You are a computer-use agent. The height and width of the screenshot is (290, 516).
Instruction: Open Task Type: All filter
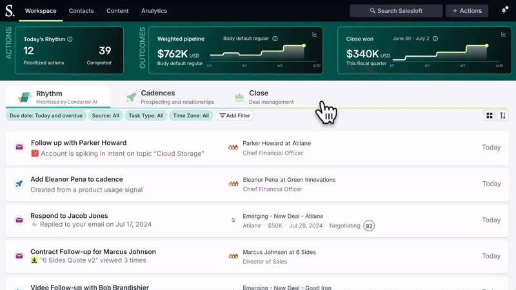[146, 116]
